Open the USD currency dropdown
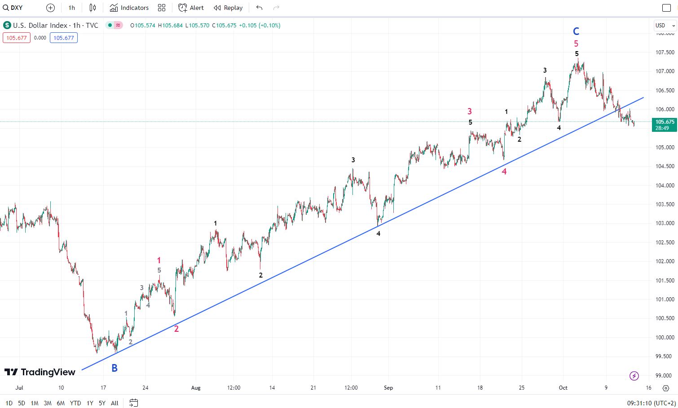This screenshot has width=678, height=408. click(665, 26)
